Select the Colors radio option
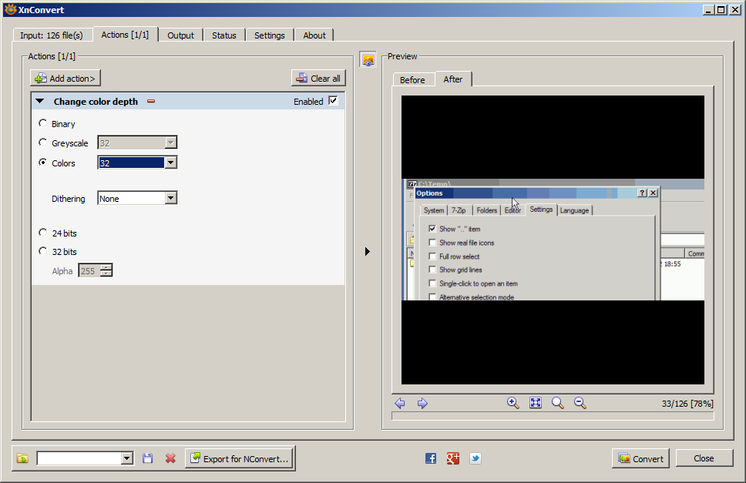 click(x=43, y=162)
